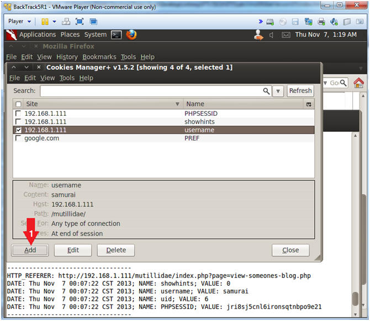Select the showhints cookie name cell

point(199,121)
